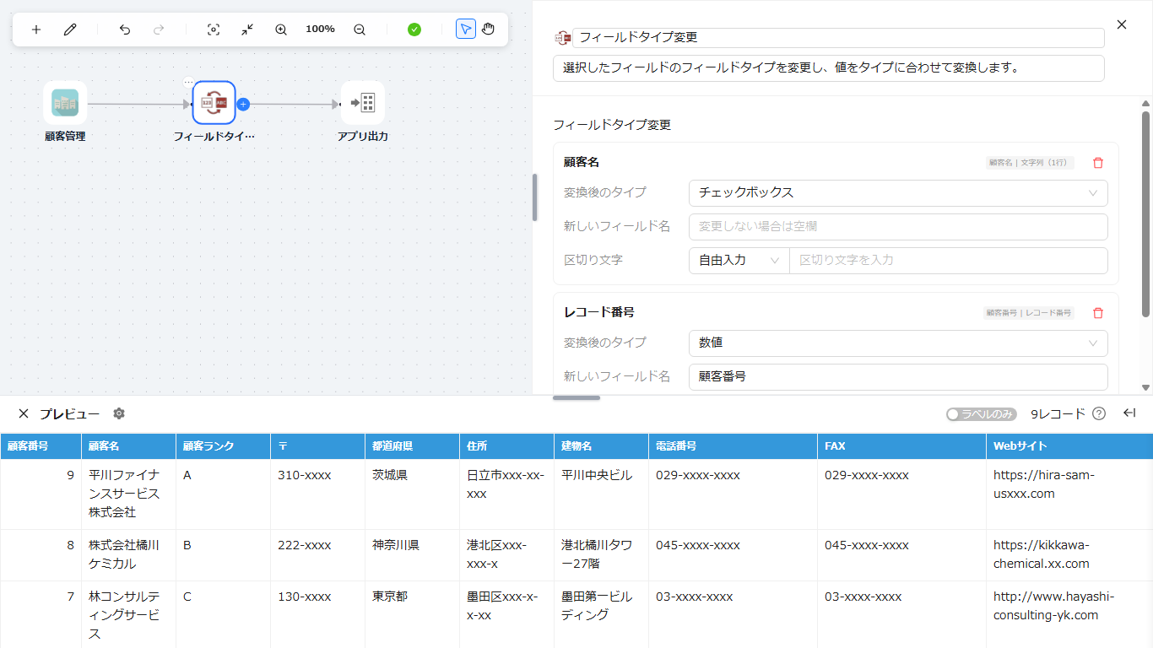Select the アプリ出力 node icon
Image resolution: width=1153 pixels, height=648 pixels.
pos(363,103)
